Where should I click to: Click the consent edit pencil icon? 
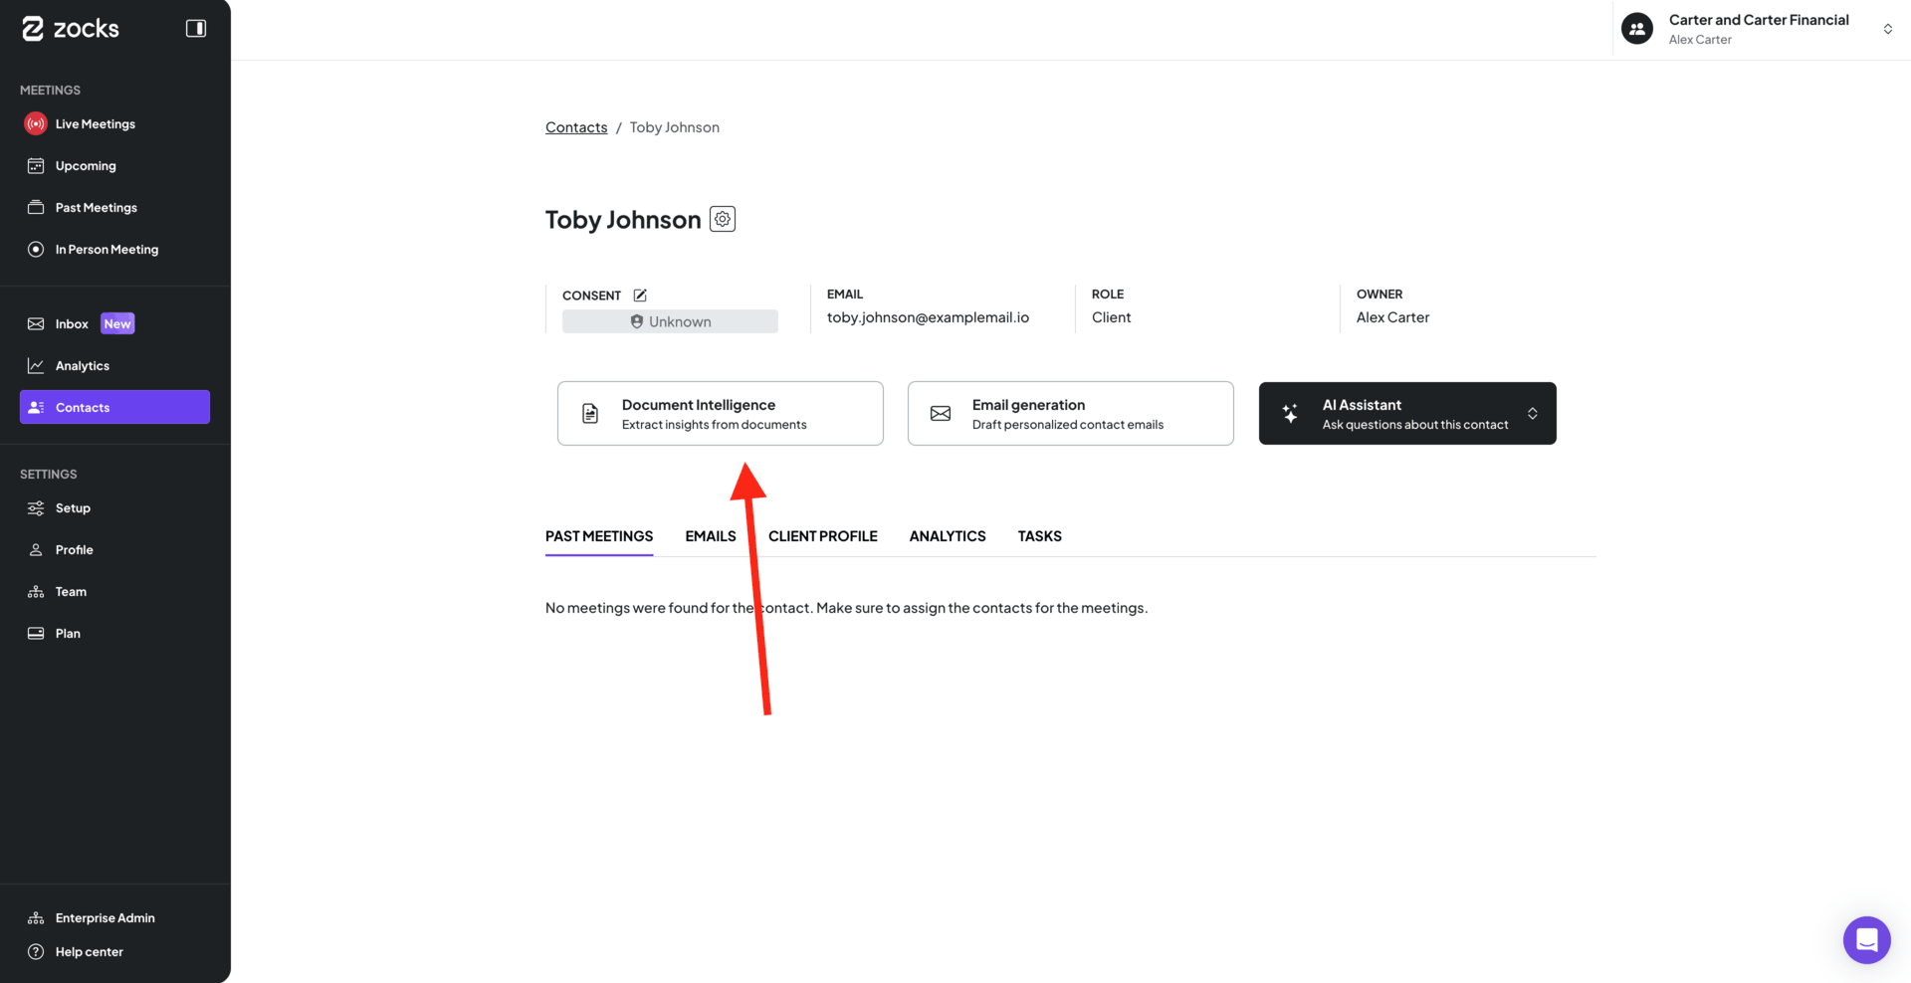[640, 295]
